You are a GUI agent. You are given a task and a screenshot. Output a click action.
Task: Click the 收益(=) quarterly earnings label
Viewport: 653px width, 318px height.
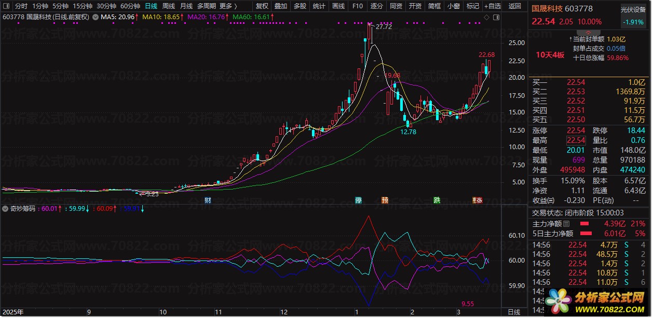tap(543, 200)
